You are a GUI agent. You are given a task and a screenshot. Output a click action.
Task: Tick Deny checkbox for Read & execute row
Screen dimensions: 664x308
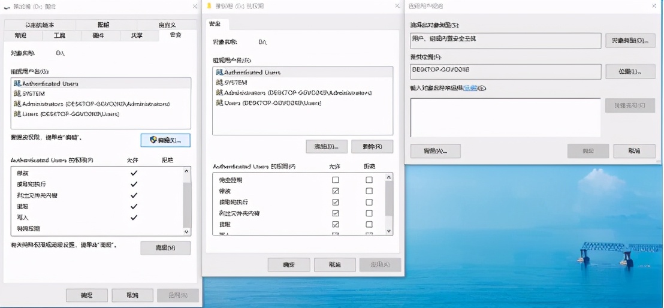tap(369, 202)
